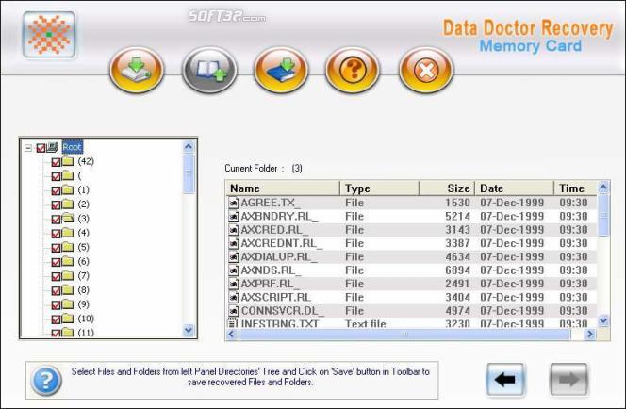Click the folder icon for (10)
The height and width of the screenshot is (409, 626).
tap(68, 319)
